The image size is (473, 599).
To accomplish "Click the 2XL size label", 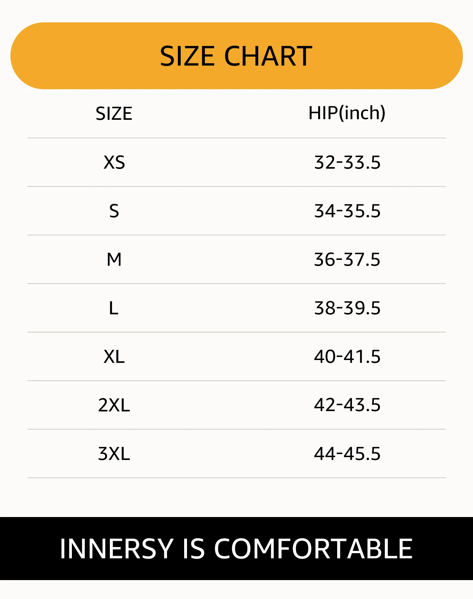I will [x=114, y=405].
